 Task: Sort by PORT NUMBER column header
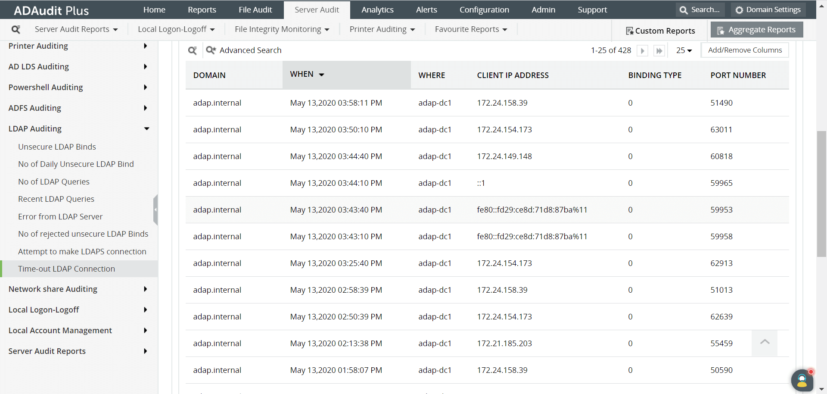click(x=738, y=75)
